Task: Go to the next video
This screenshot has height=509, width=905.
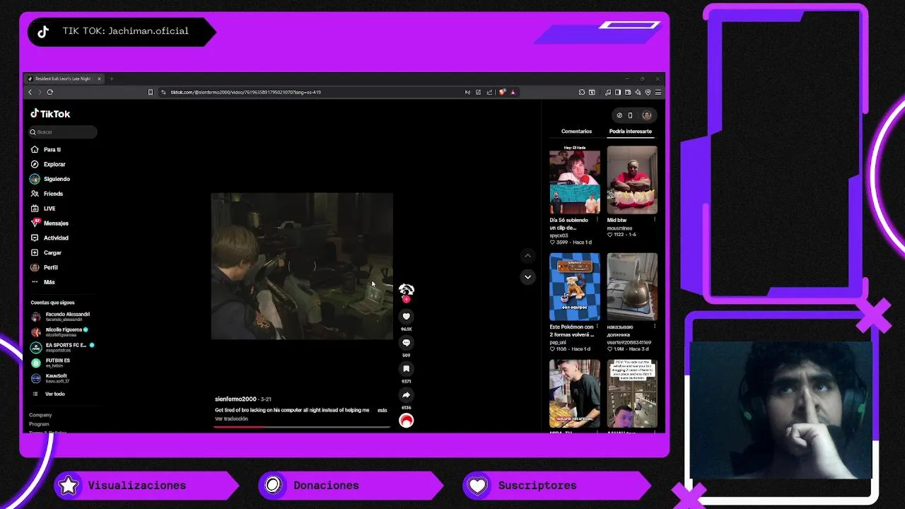Action: pos(527,277)
